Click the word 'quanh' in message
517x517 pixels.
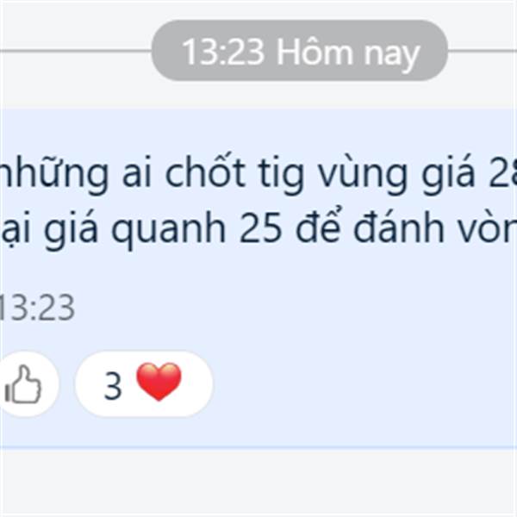coord(168,229)
